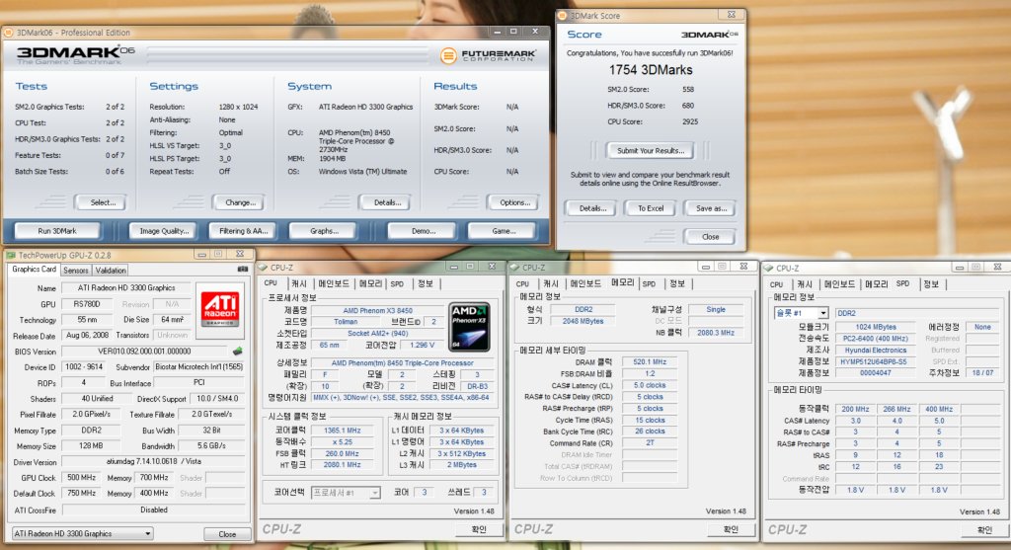The image size is (1011, 550).
Task: Click the 3DMark06 title bar icon
Action: pyautogui.click(x=8, y=33)
